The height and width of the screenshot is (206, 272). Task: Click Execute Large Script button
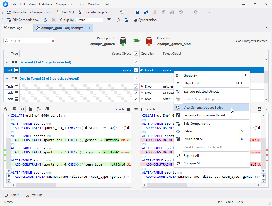(x=97, y=12)
